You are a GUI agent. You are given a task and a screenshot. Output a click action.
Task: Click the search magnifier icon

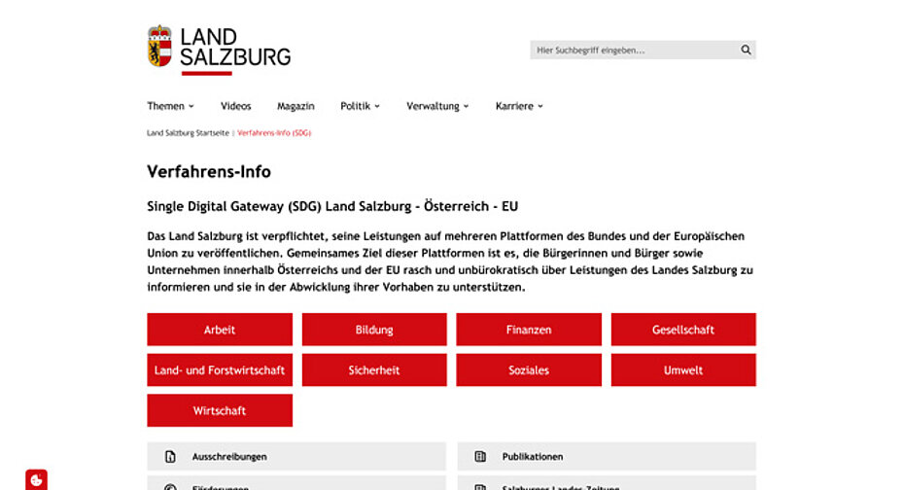tap(746, 50)
